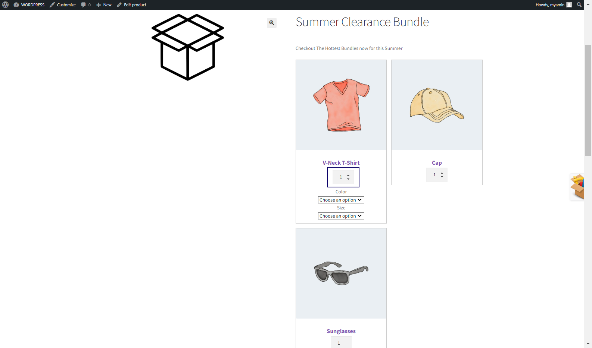Viewport: 592px width, 348px height.
Task: Click the admin bar search magnifier icon
Action: [579, 5]
